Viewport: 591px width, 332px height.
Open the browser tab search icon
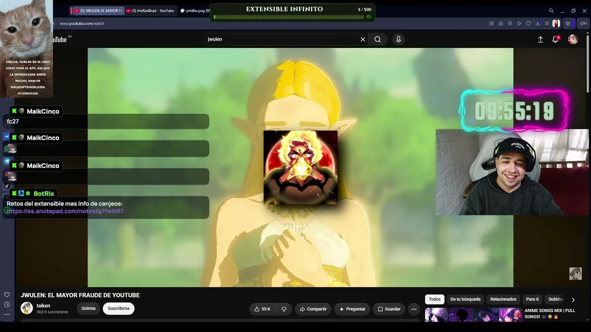pyautogui.click(x=551, y=11)
